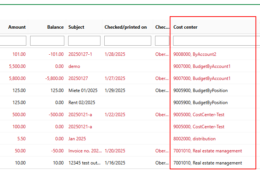Click the filter box under Checked/printed on

coord(128,41)
